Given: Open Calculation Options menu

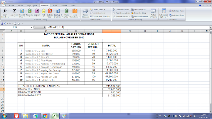Looking at the screenshot, I should [x=164, y=13].
